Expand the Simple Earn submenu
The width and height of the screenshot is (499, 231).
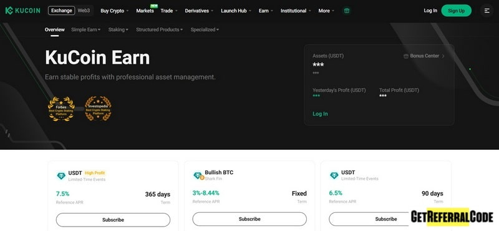tap(85, 29)
